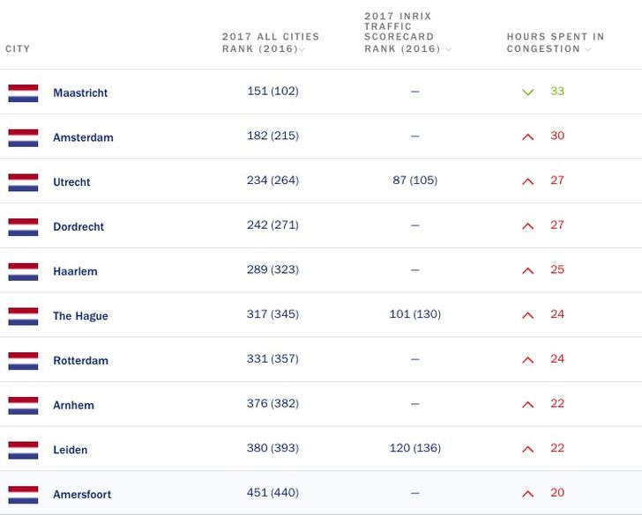
Task: Click the red up arrow for Amersfoort
Action: 528,494
